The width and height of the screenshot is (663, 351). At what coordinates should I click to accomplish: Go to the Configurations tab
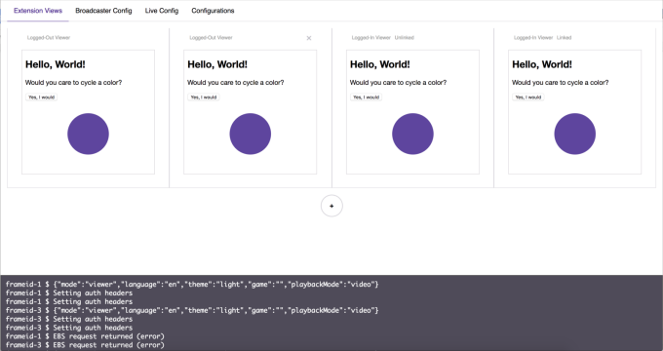coord(213,11)
